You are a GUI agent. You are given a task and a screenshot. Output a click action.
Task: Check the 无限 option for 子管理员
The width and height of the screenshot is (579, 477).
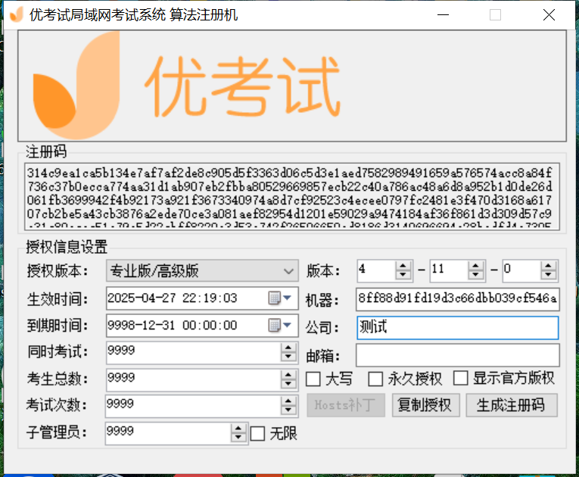257,434
